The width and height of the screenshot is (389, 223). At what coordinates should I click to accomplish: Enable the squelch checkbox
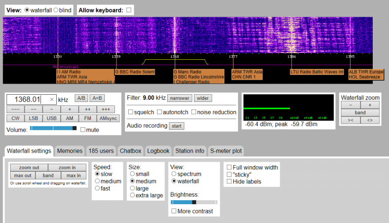[x=130, y=112]
